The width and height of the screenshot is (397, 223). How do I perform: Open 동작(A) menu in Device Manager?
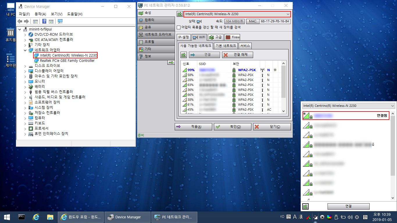coord(40,14)
